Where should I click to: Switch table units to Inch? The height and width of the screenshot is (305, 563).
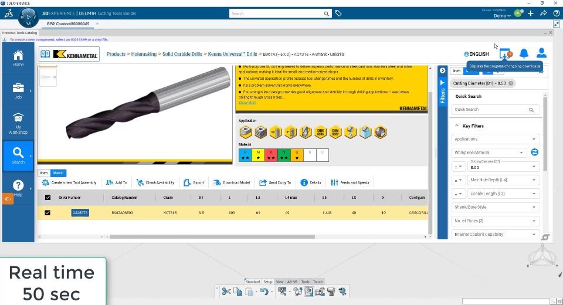(x=44, y=173)
